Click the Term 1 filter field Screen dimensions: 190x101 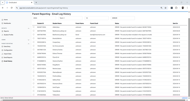70,18
